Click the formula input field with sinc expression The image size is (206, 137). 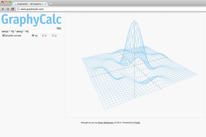pos(31,31)
